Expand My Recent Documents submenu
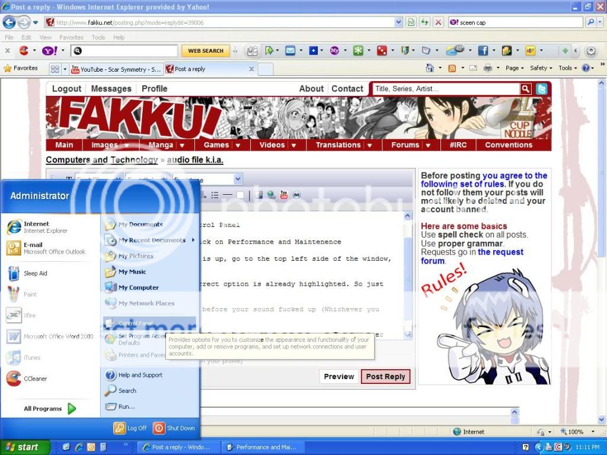Viewport: 607px width, 455px height. point(152,240)
